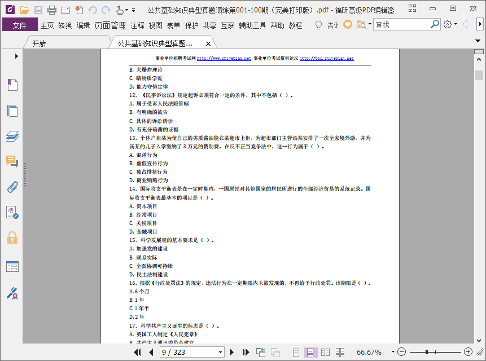Click inside the 查找 search field

pos(402,24)
